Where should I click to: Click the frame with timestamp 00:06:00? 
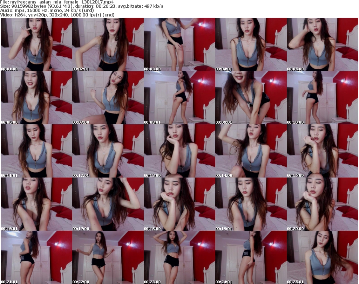click(36, 98)
